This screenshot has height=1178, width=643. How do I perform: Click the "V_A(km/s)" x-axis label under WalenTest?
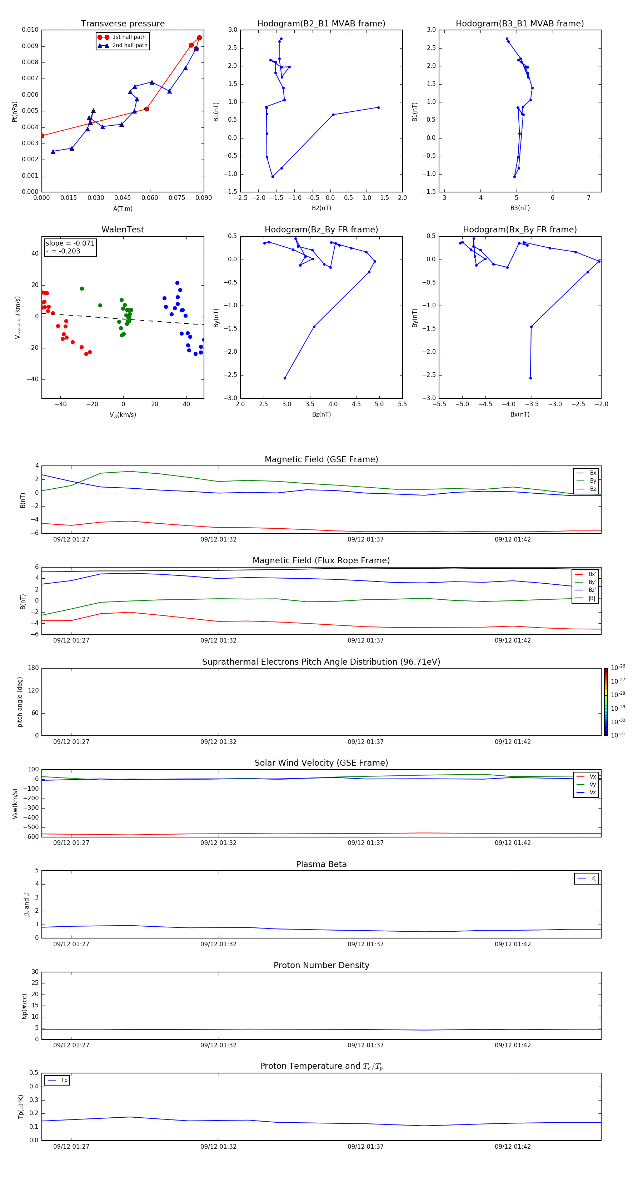pyautogui.click(x=123, y=415)
